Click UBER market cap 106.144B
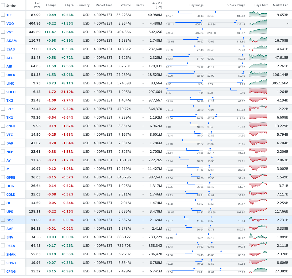The width and height of the screenshot is (292, 278). coord(281,75)
